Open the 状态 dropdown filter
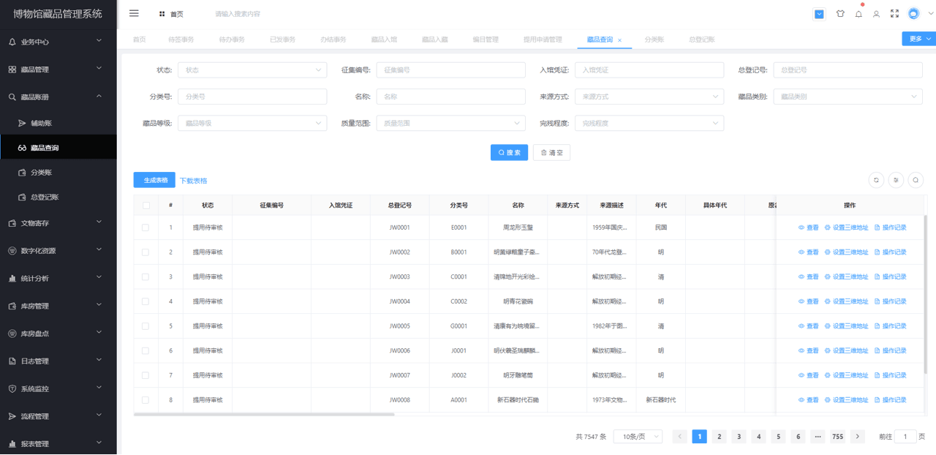Viewport: 936px width, 455px height. click(252, 70)
